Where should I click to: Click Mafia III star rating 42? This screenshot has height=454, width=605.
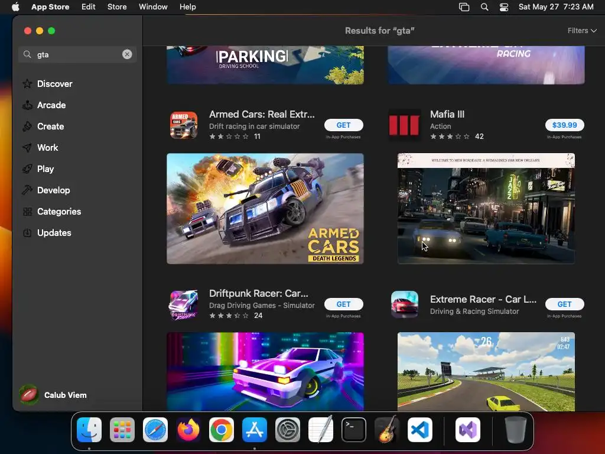point(457,137)
